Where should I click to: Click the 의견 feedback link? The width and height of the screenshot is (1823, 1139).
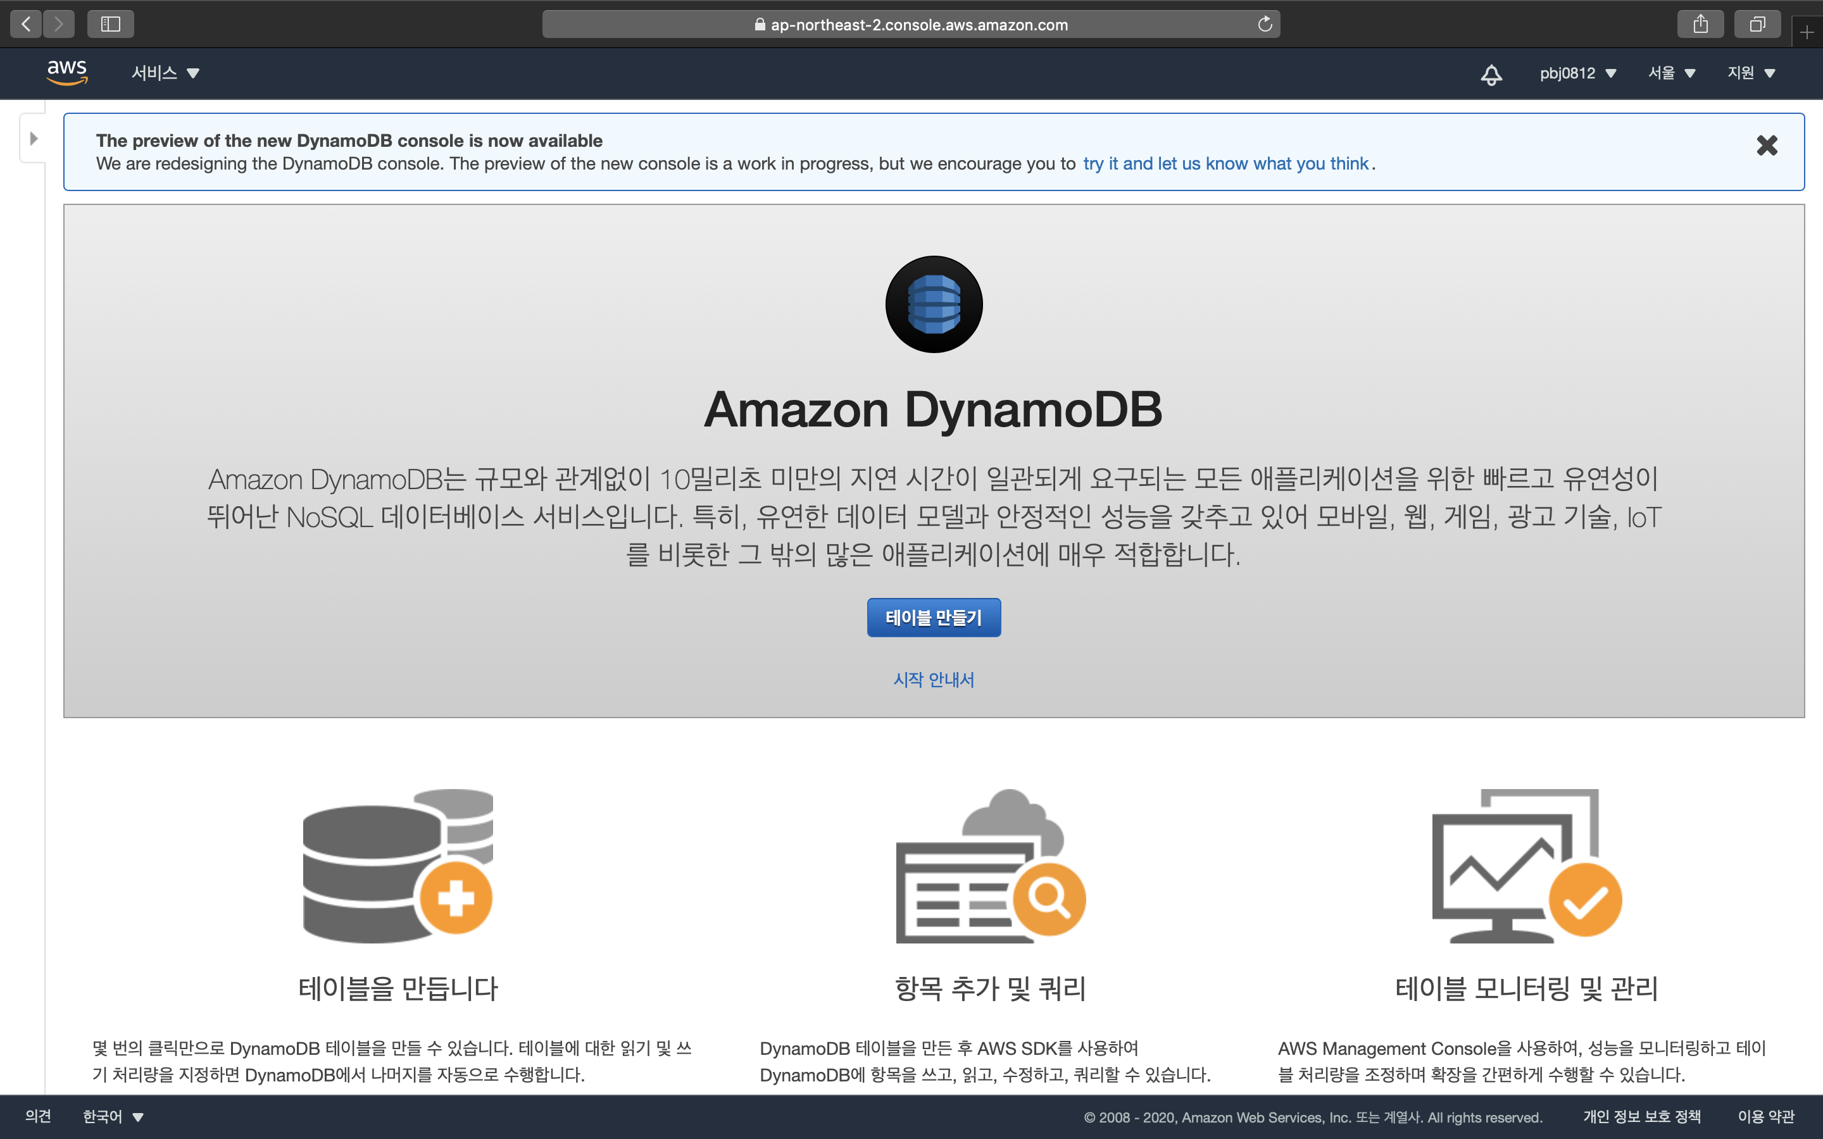pos(38,1116)
